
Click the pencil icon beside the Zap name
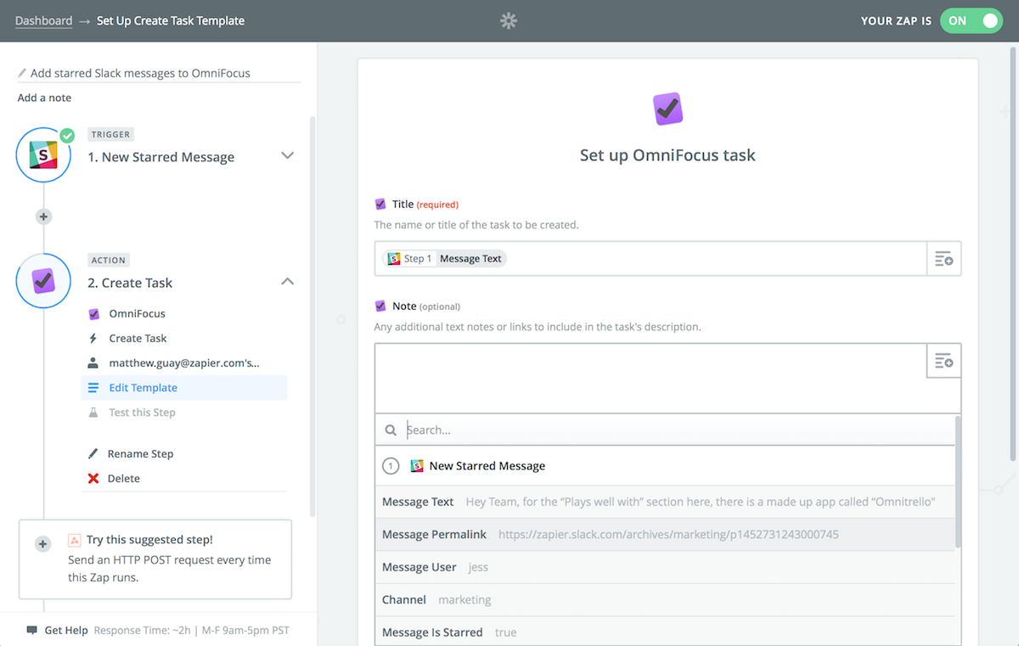point(22,73)
